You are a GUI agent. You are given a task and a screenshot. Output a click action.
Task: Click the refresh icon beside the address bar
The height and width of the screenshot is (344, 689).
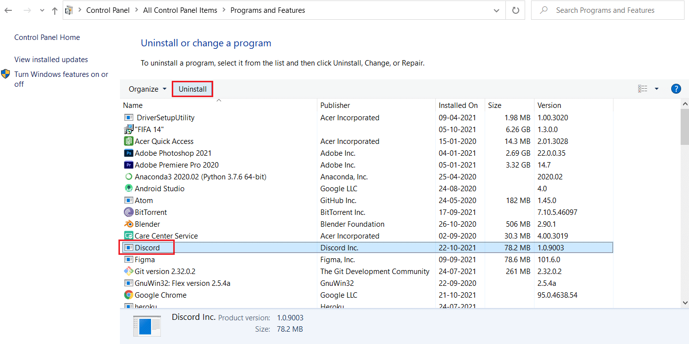515,10
